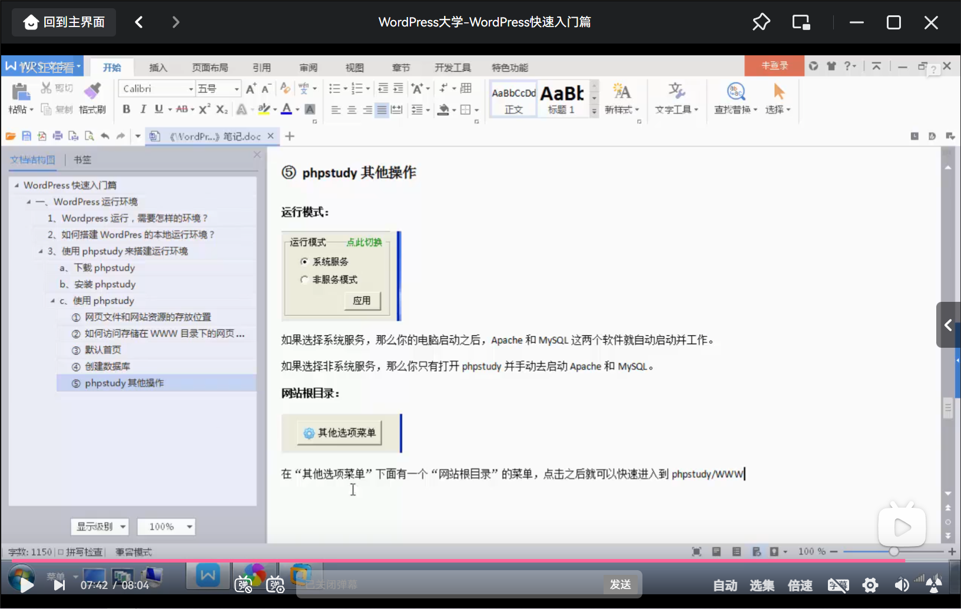Screen dimensions: 961x609
Task: Select the 系统服务 radio option
Action: [304, 261]
